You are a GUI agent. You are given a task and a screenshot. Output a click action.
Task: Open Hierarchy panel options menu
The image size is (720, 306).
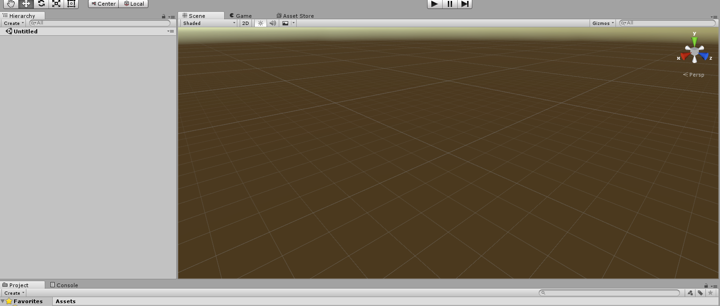pyautogui.click(x=171, y=16)
